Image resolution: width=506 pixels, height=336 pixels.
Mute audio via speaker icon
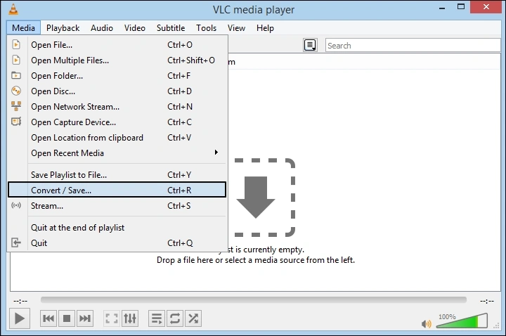(x=427, y=323)
